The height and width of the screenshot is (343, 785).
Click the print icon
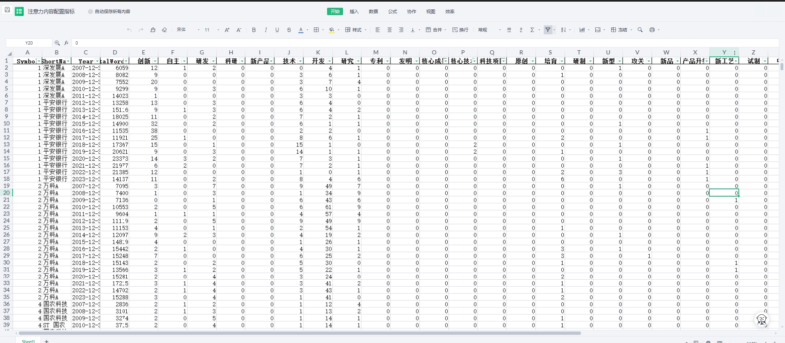tap(652, 30)
